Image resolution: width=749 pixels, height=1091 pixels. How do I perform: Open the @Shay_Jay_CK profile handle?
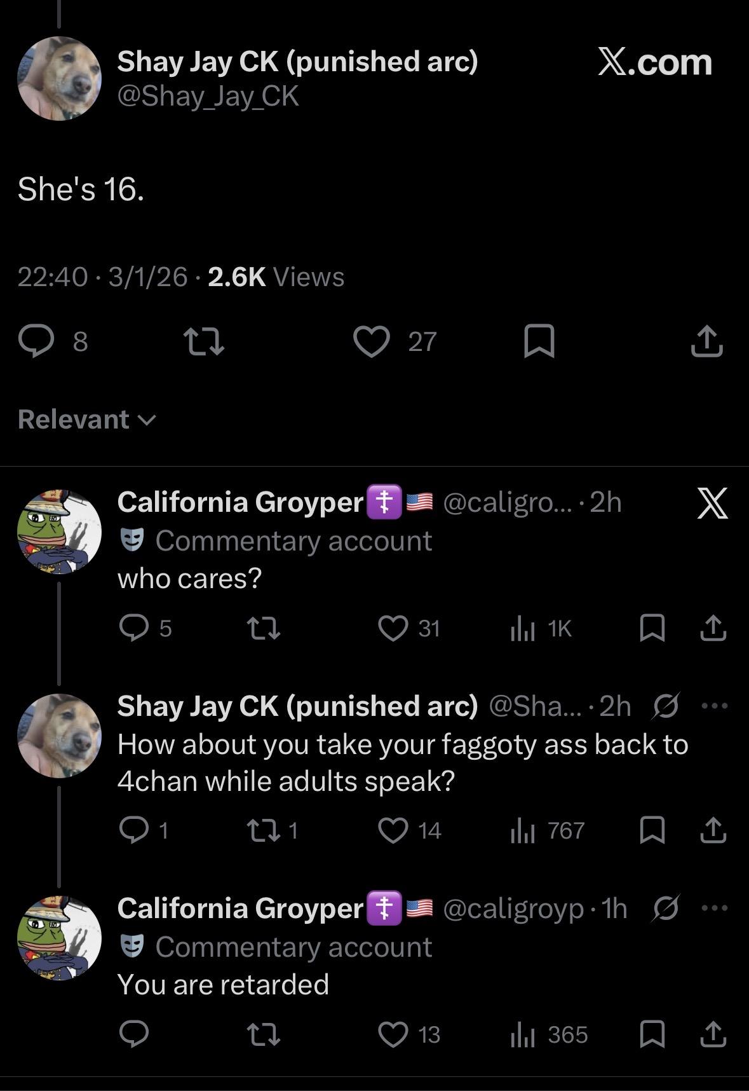click(x=208, y=96)
